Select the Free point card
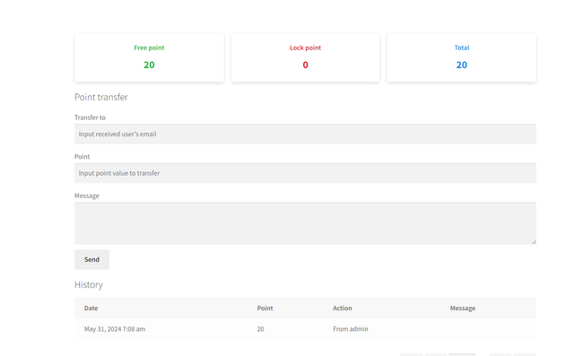Screen dimensions: 574x356 (149, 57)
